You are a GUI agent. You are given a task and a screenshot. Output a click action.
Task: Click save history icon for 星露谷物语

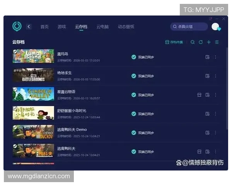point(207,95)
